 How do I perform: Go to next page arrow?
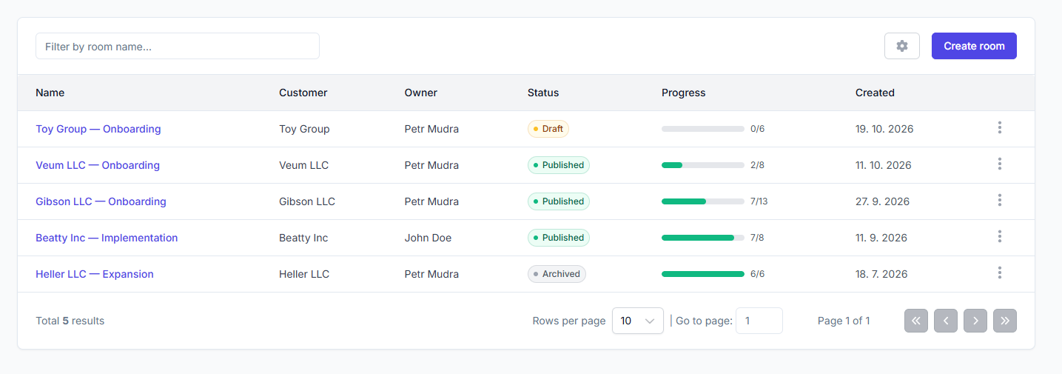[975, 321]
